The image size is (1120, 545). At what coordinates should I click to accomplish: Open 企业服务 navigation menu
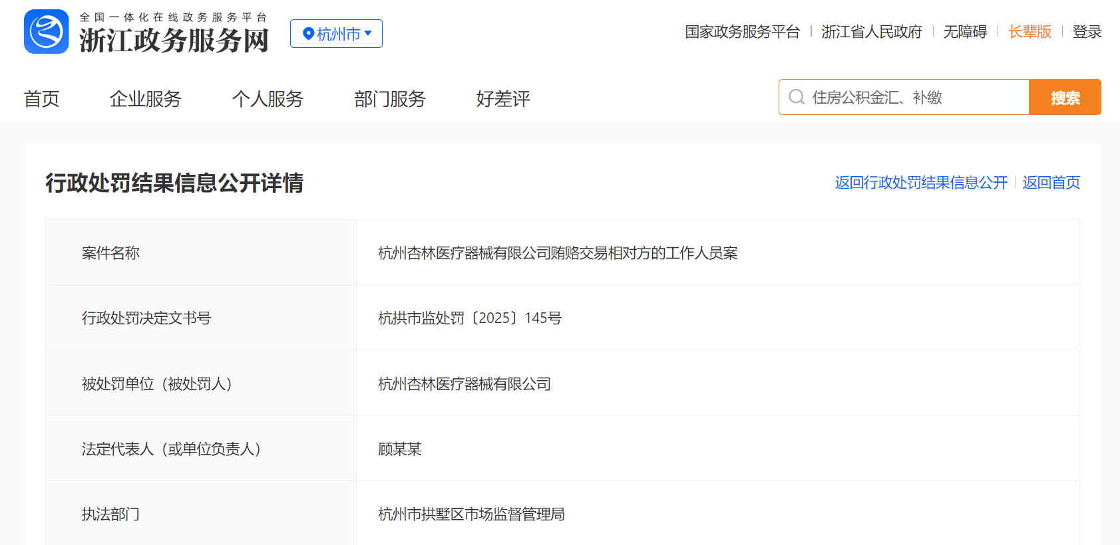tap(146, 99)
